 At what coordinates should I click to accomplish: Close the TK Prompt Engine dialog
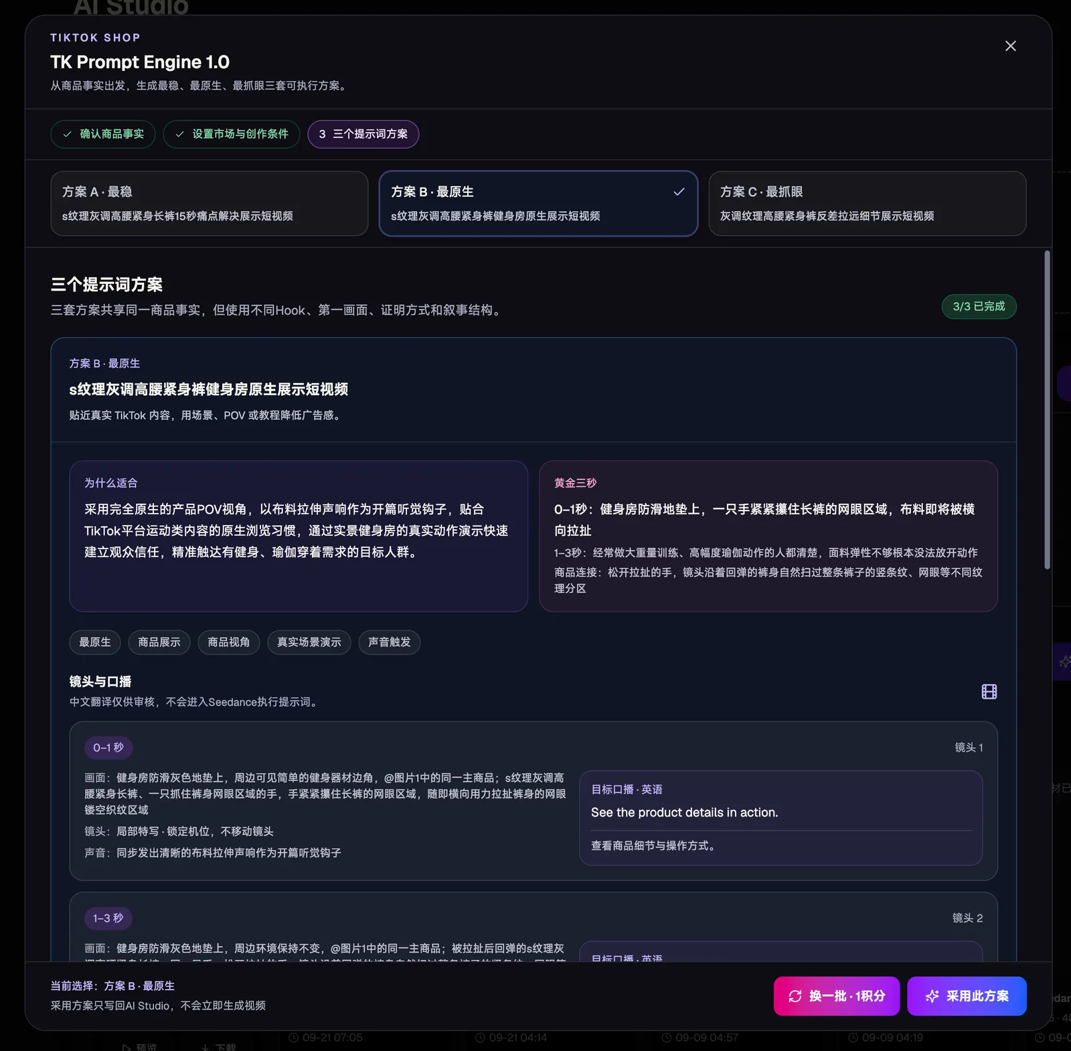tap(1010, 46)
